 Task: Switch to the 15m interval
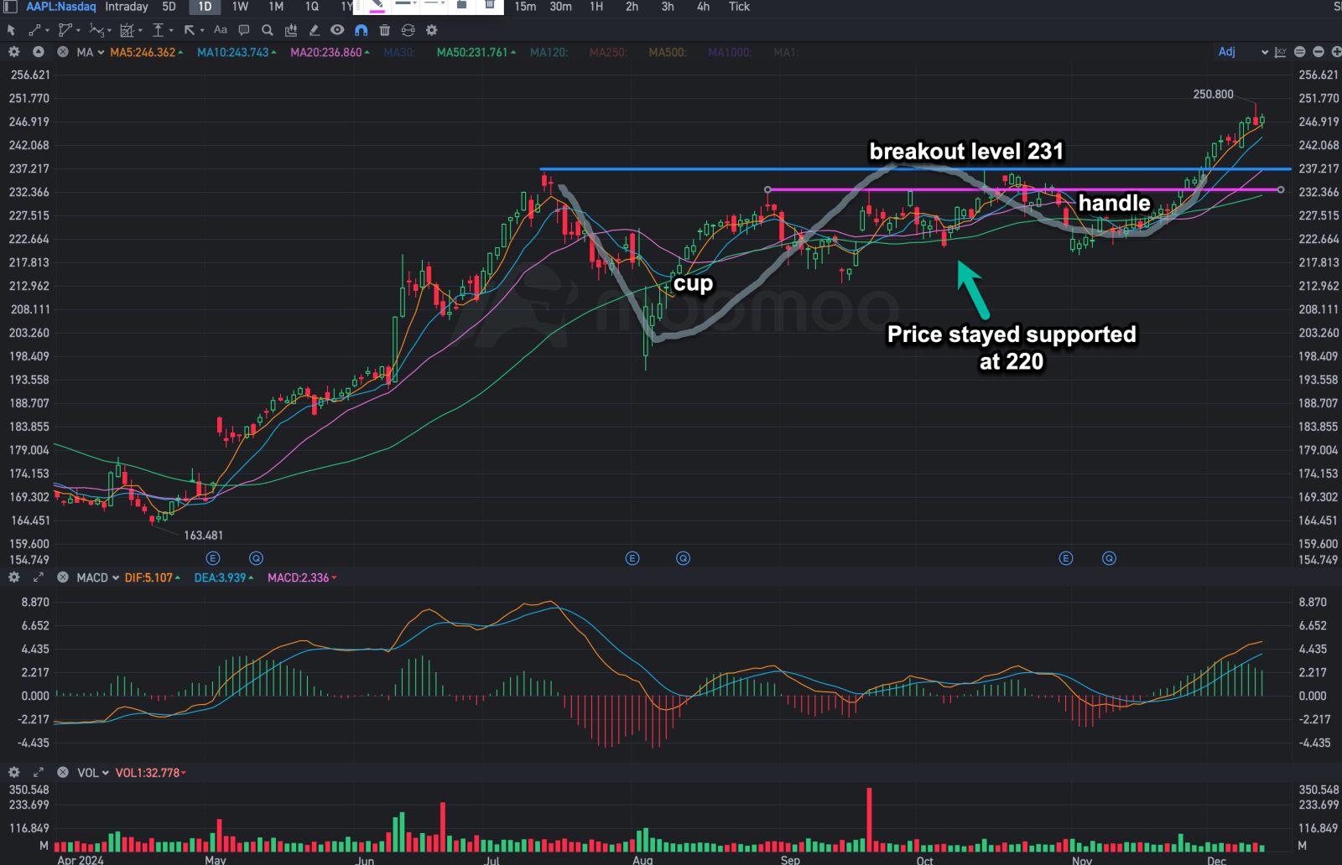pyautogui.click(x=526, y=7)
